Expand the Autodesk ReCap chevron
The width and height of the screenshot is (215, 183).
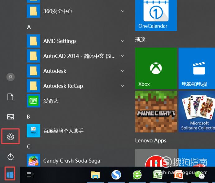click(123, 86)
